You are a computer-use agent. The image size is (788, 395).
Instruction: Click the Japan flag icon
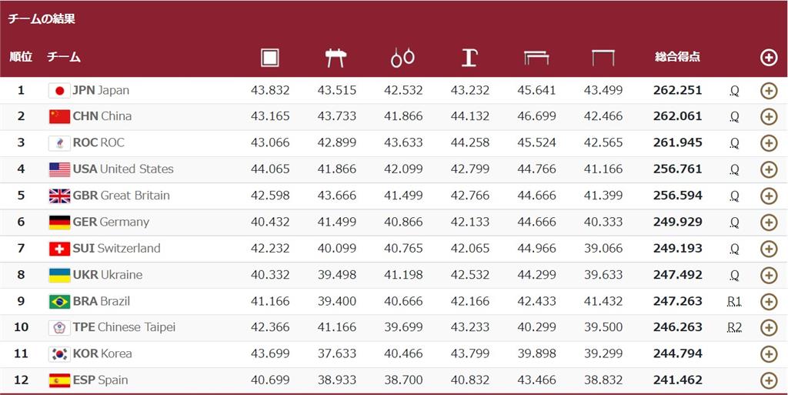[59, 90]
